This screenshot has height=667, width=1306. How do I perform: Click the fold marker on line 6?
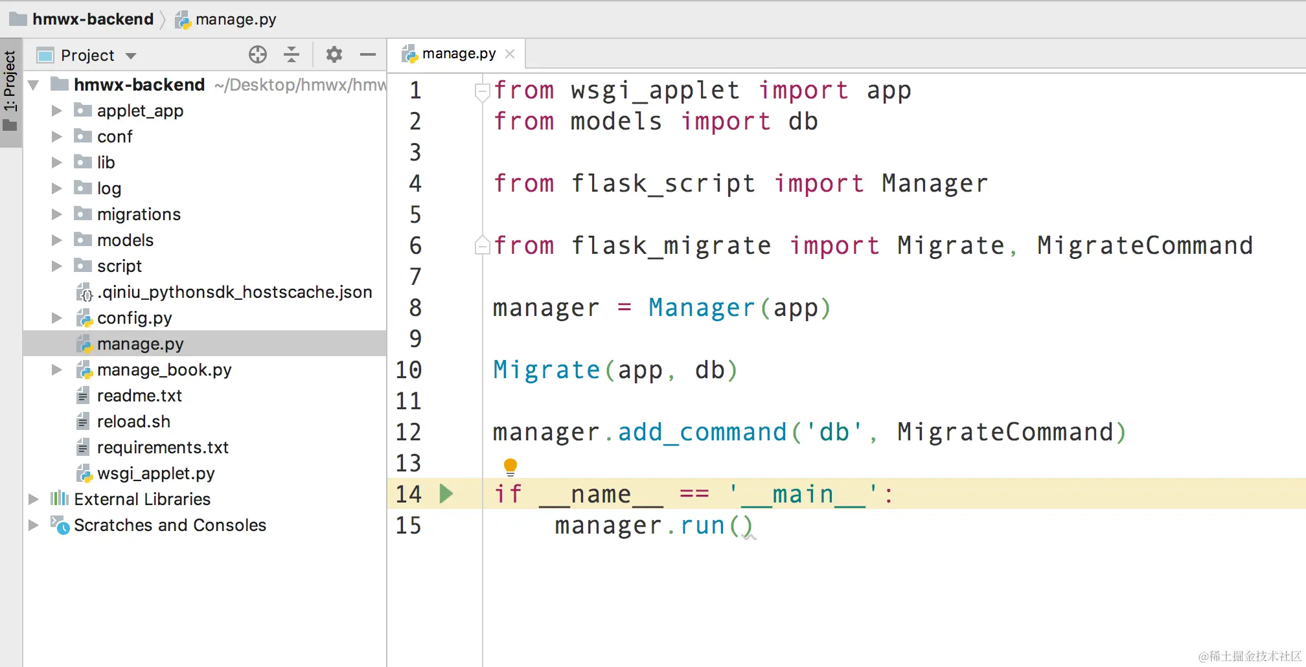482,246
